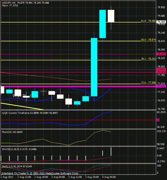Click the 79.680 price scale value
Image resolution: width=167 pixels, height=180 pixels.
[x=161, y=16]
